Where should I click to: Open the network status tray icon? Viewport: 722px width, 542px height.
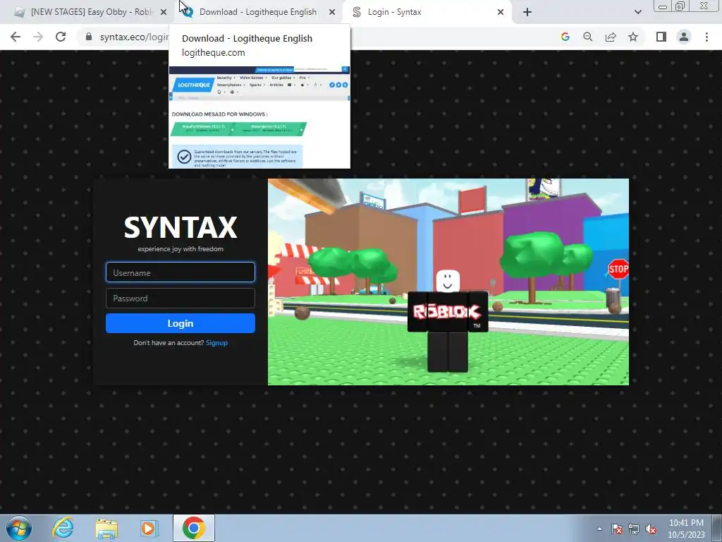point(634,529)
